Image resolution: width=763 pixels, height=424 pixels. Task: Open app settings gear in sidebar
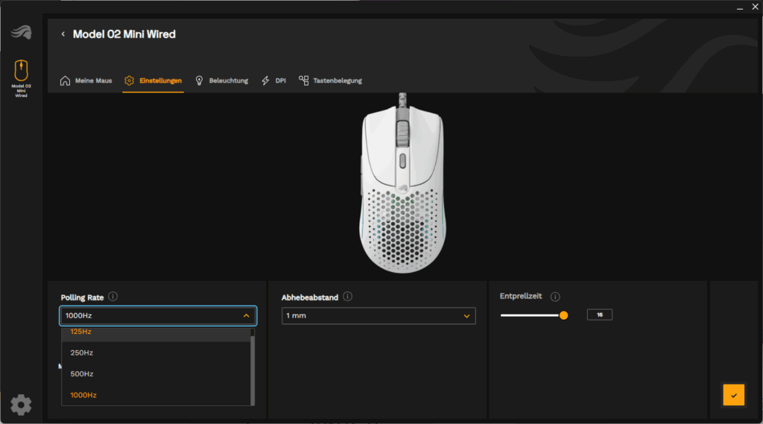coord(21,405)
